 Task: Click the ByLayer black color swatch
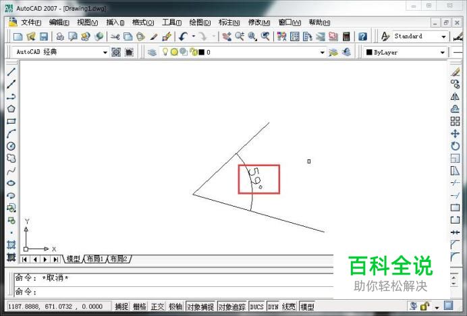pyautogui.click(x=369, y=52)
